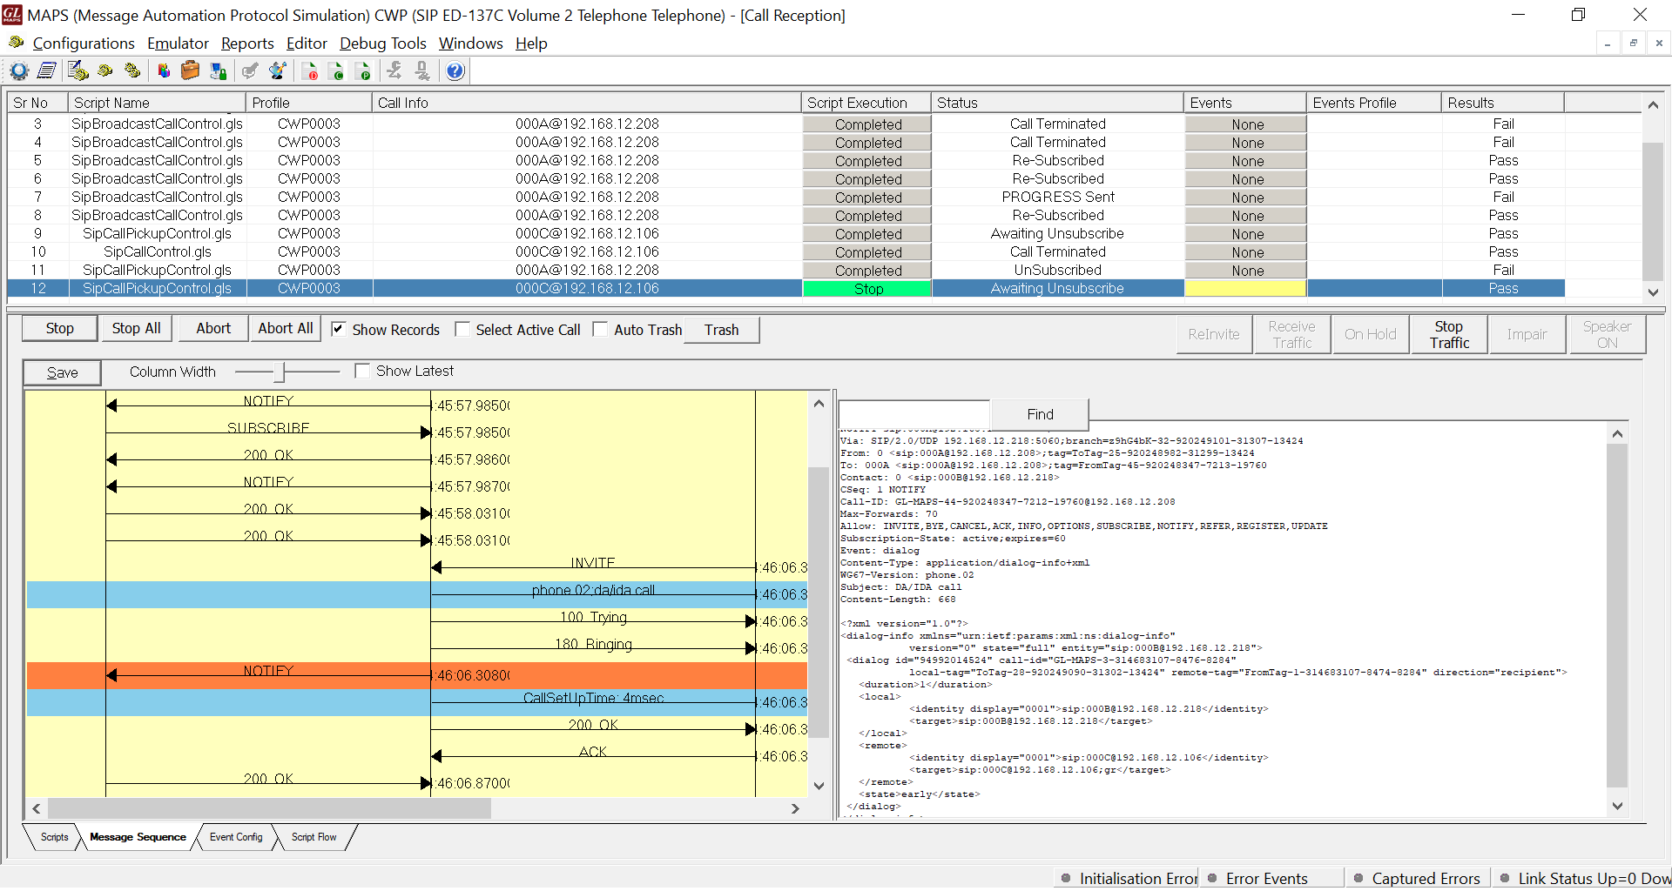Screen dimensions: 1672x891
Task: Click the grey disconnect toolbar icon
Action: point(422,71)
